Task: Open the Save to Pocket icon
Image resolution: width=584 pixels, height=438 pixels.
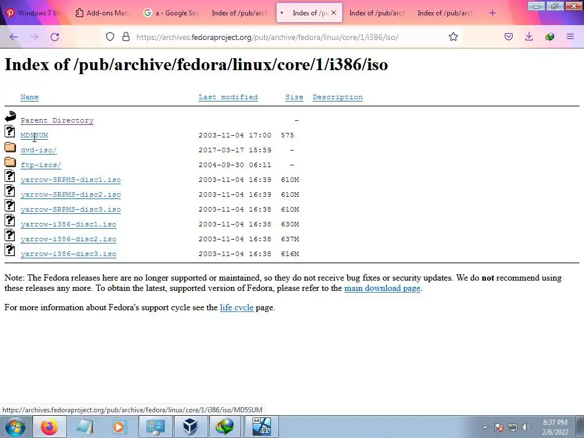Action: [509, 36]
